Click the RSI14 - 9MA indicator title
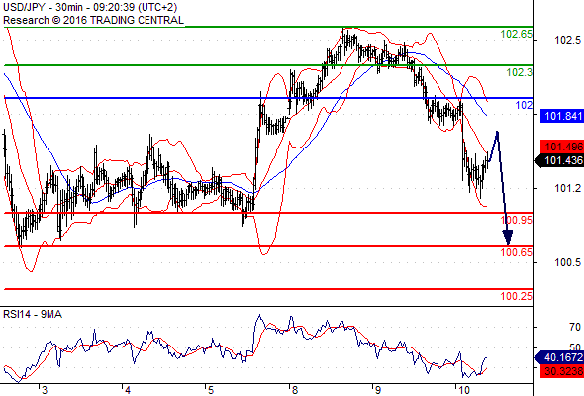The image size is (584, 396). tap(33, 315)
